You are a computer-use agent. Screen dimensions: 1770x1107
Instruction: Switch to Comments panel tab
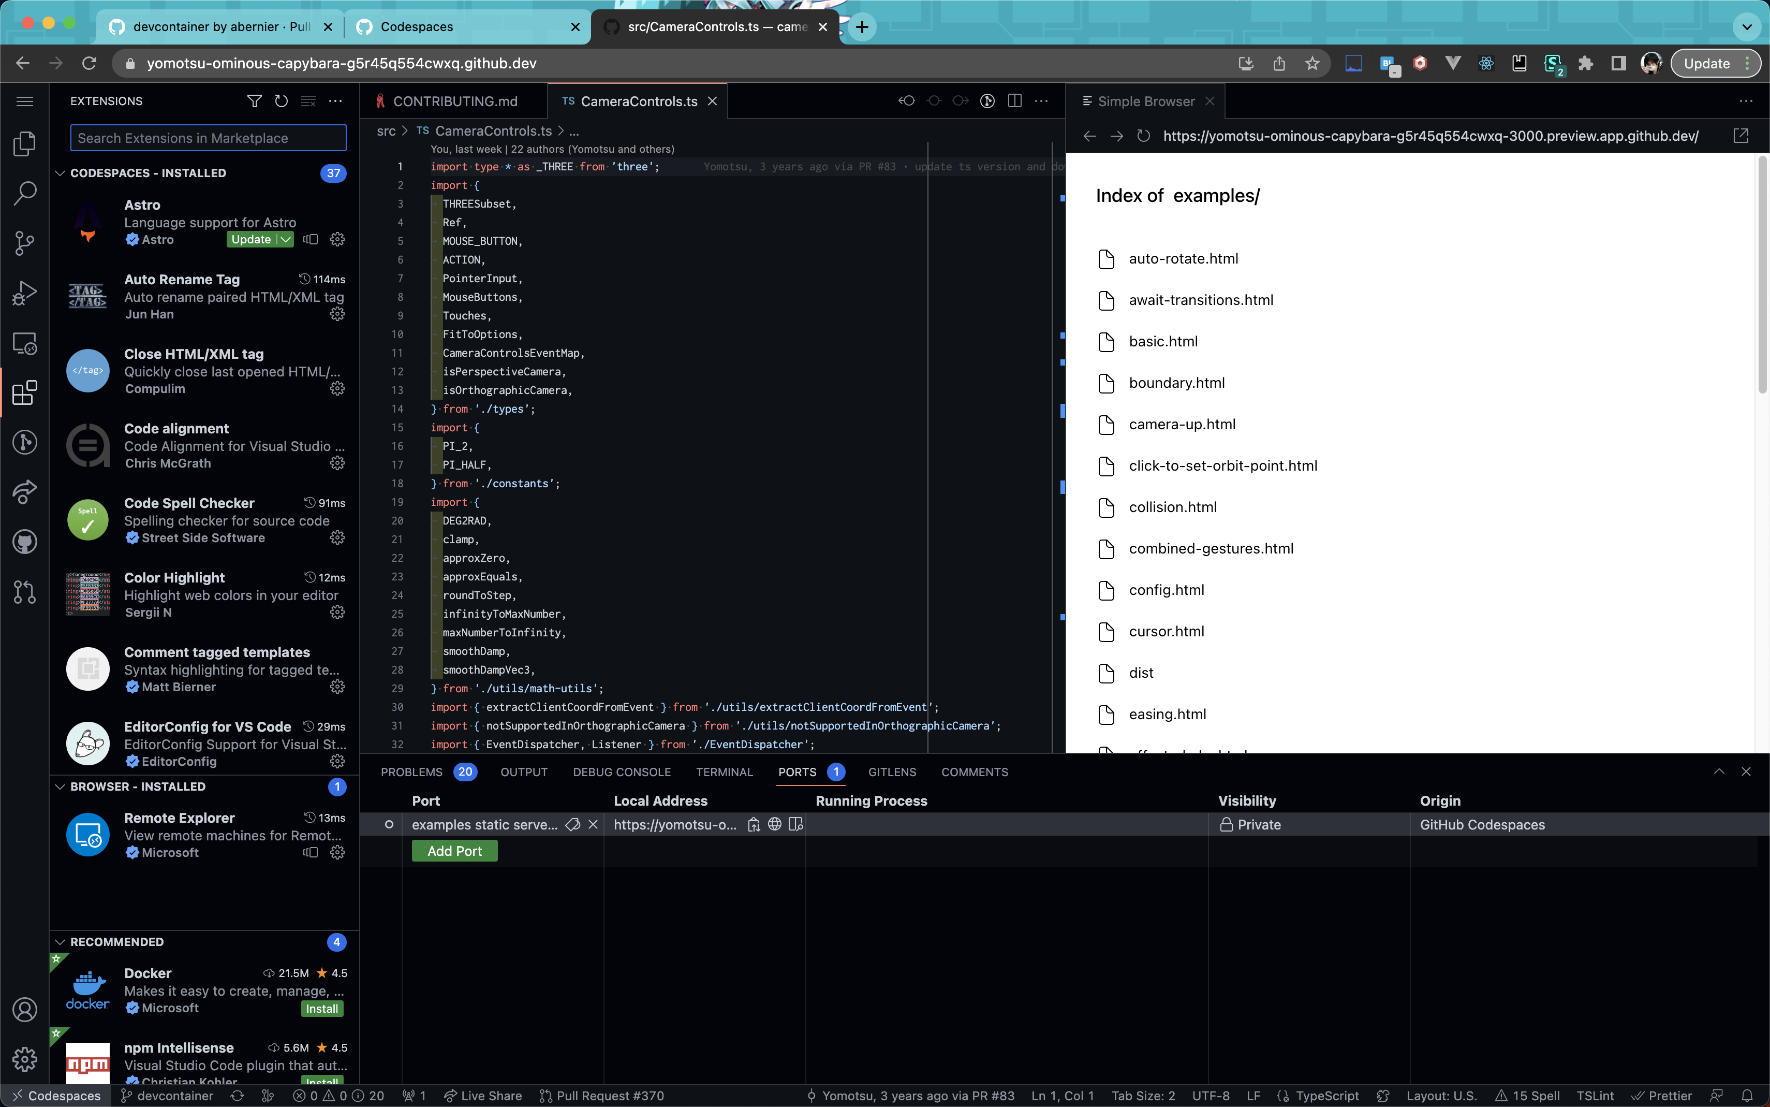975,773
